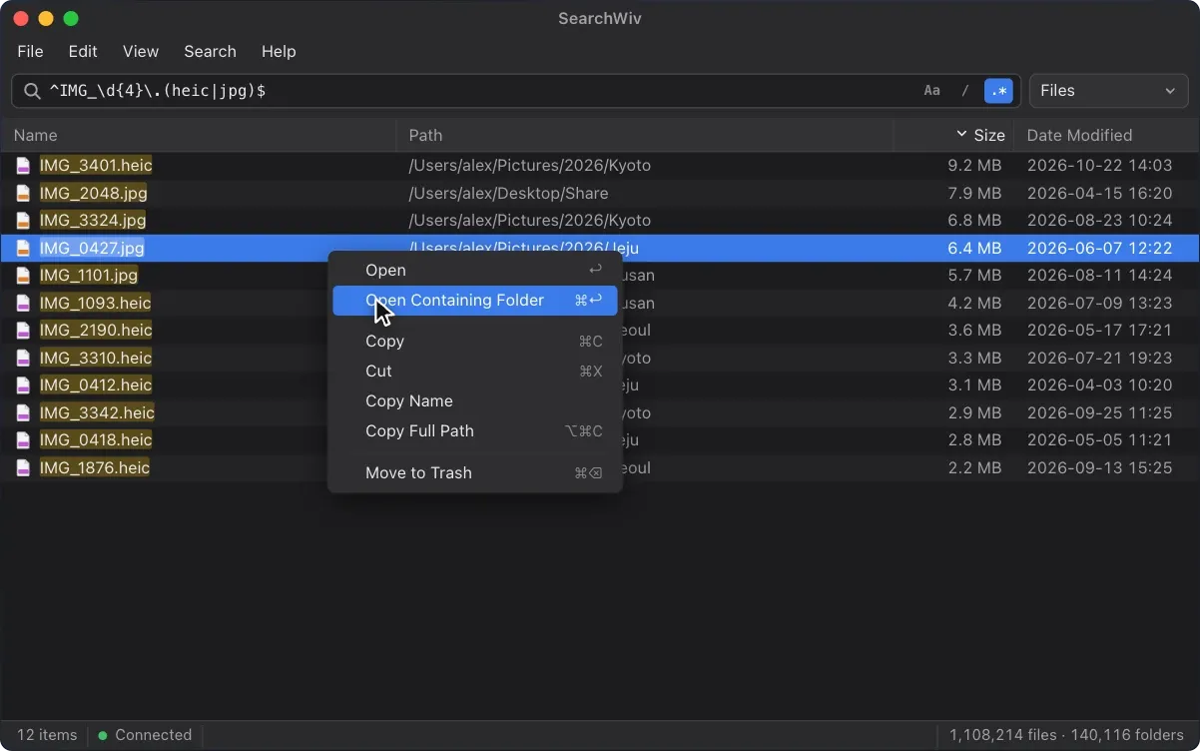Image resolution: width=1200 pixels, height=751 pixels.
Task: Choose Open in the context menu
Action: coord(475,270)
